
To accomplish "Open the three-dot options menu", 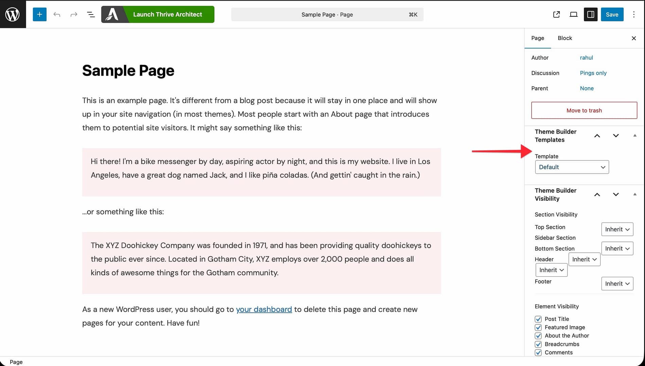I will click(633, 14).
